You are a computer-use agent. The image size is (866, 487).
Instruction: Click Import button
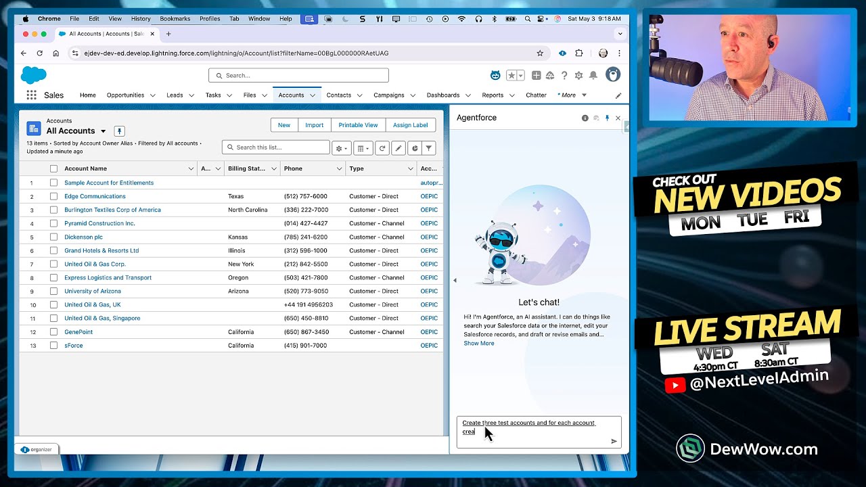click(314, 125)
